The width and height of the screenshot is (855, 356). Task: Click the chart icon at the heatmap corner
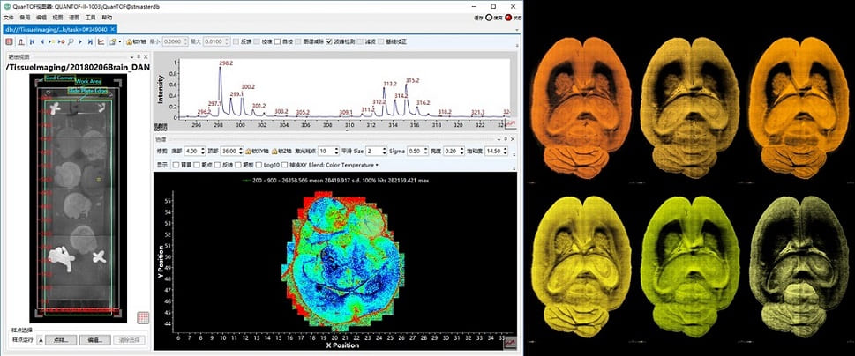[510, 343]
